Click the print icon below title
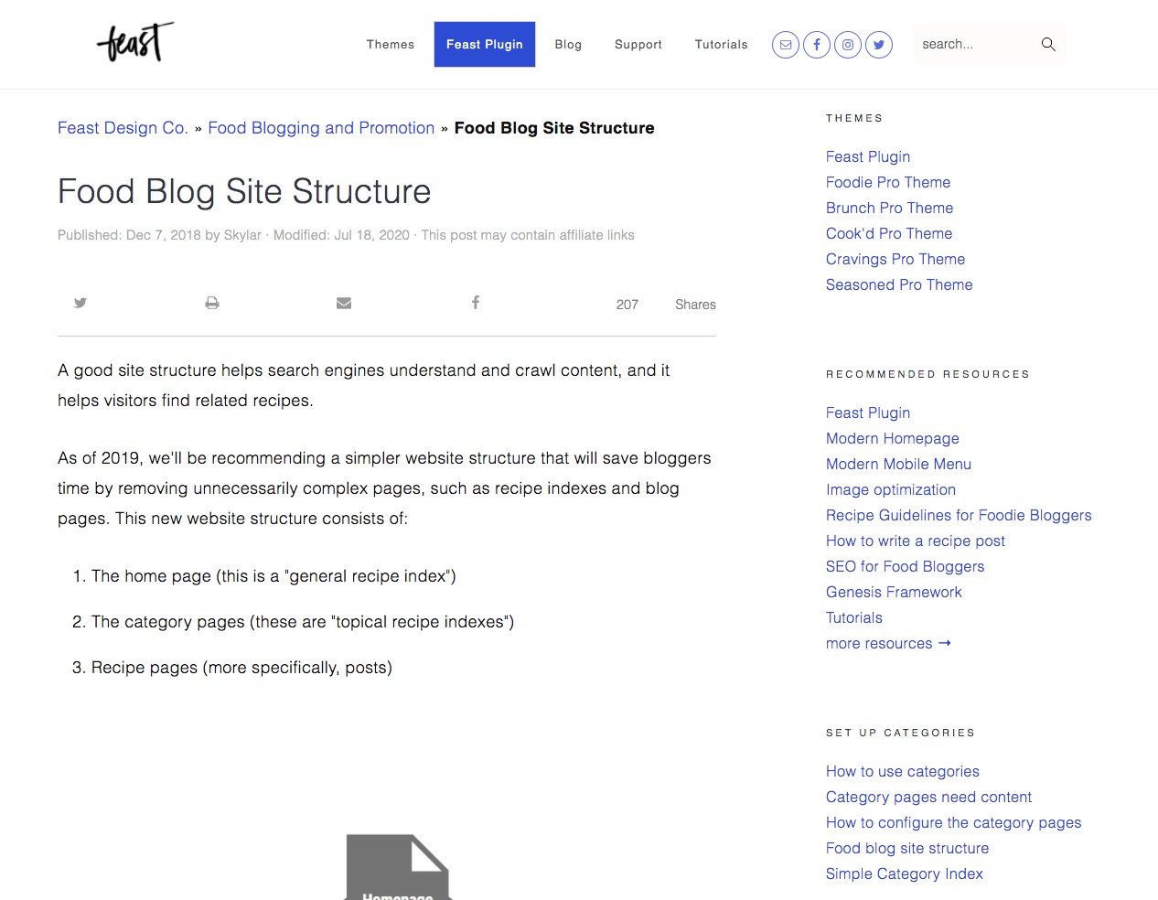The height and width of the screenshot is (900, 1158). [212, 303]
